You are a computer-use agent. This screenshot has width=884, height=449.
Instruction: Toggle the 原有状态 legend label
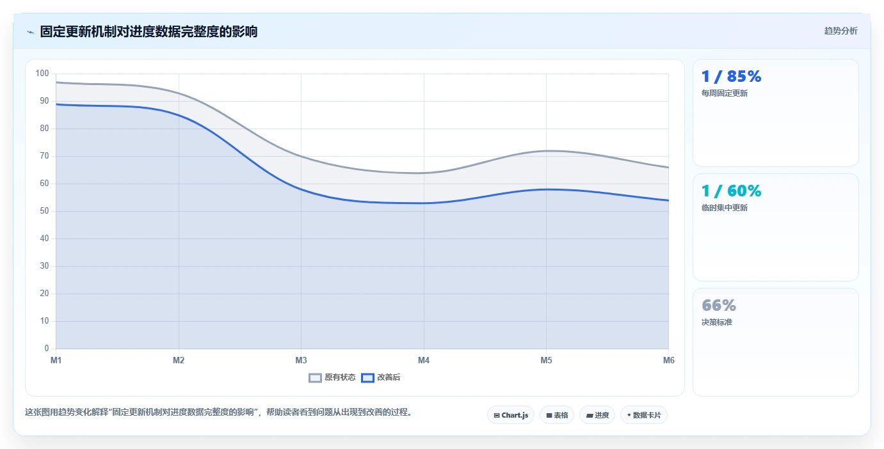pyautogui.click(x=340, y=377)
